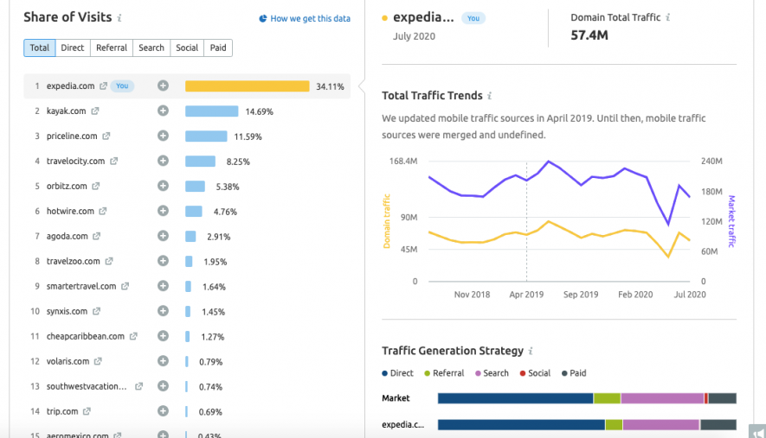This screenshot has height=438, width=766.
Task: Click the 57.4M total traffic value
Action: click(x=589, y=35)
